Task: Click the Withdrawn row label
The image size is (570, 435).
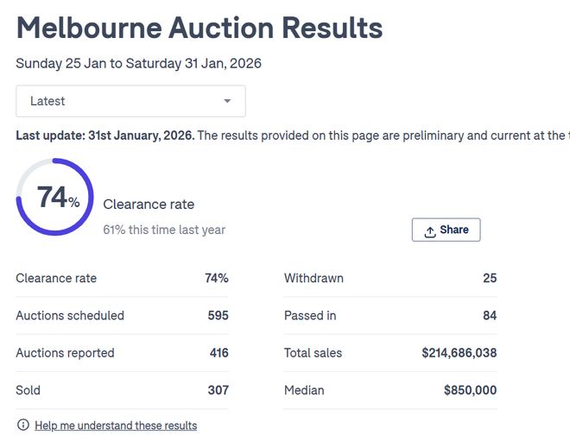Action: click(x=313, y=278)
